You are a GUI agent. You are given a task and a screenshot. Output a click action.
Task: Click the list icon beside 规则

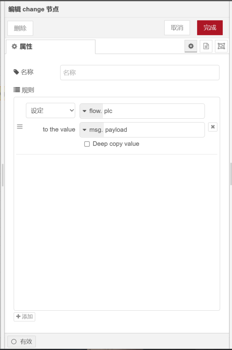click(17, 90)
